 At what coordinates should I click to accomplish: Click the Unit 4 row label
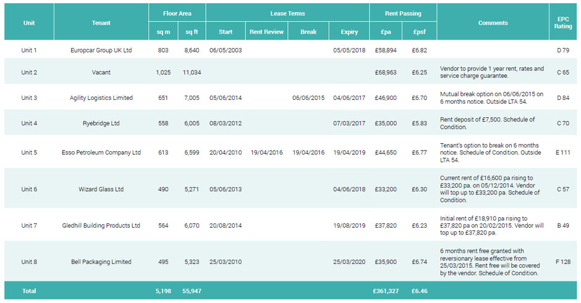pos(29,123)
